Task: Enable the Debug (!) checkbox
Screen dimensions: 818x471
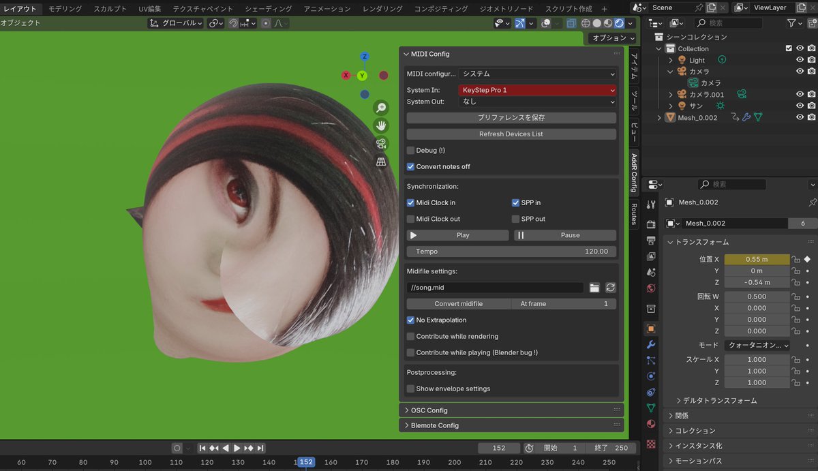Action: click(x=410, y=150)
